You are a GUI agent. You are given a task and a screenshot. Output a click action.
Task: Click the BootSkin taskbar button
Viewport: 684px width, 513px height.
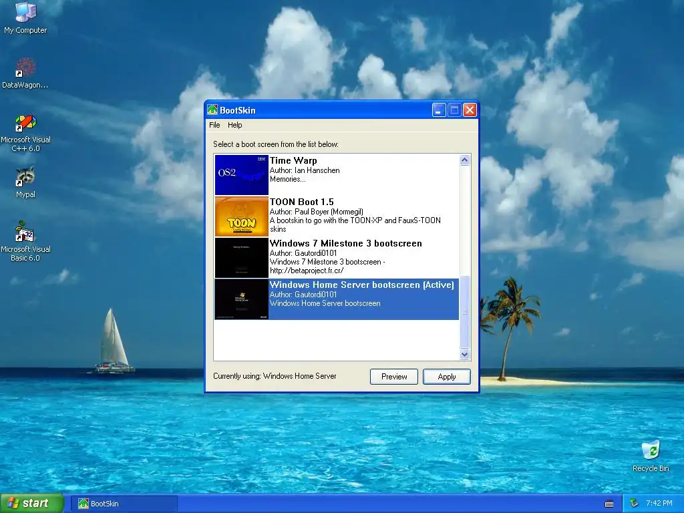pyautogui.click(x=124, y=504)
